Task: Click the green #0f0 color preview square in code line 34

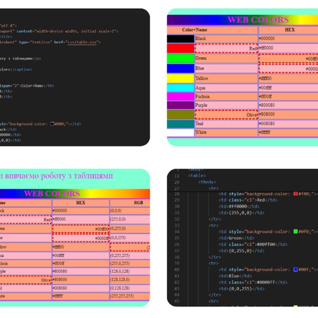Action: (296, 232)
